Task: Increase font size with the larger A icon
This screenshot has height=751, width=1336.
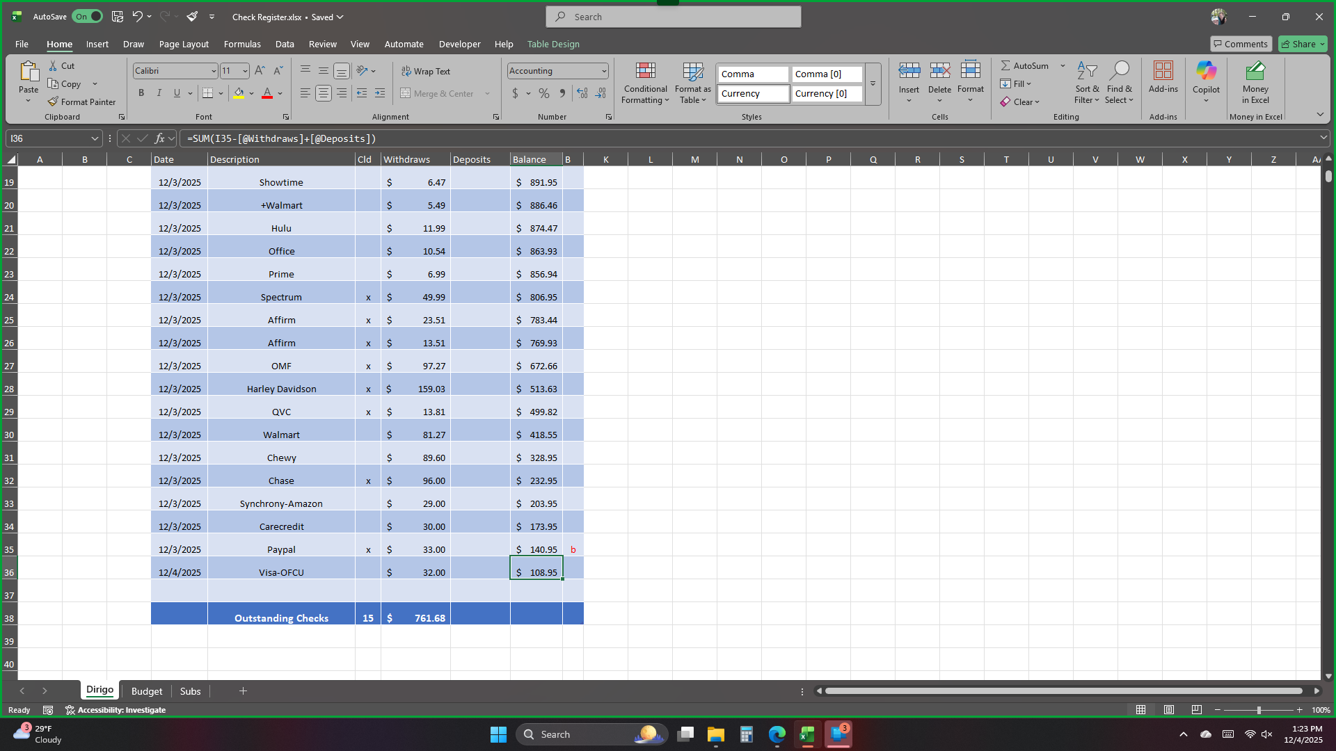Action: [x=260, y=70]
